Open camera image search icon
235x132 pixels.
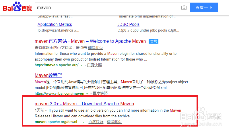coord(184,7)
